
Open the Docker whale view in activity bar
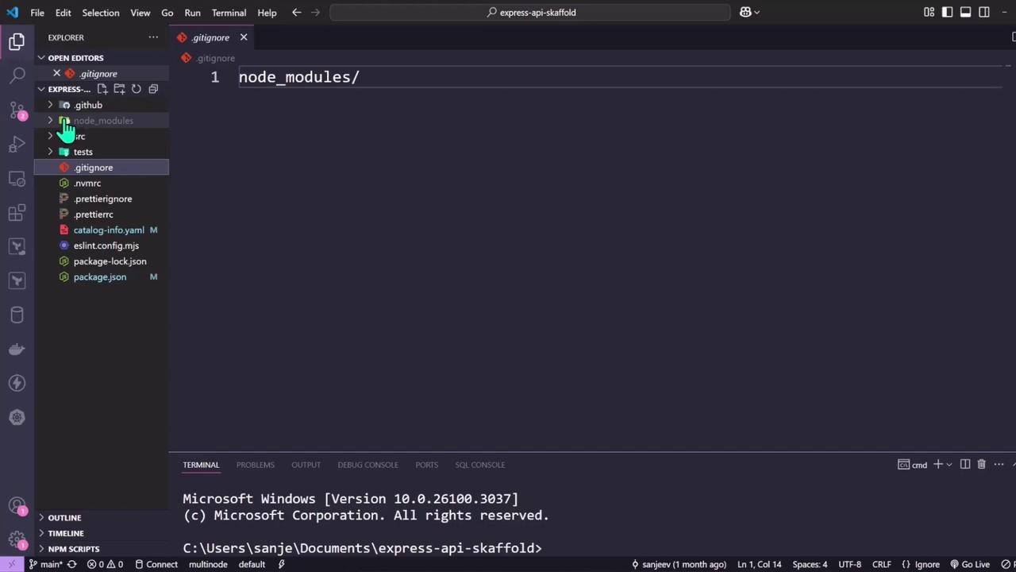click(x=17, y=350)
